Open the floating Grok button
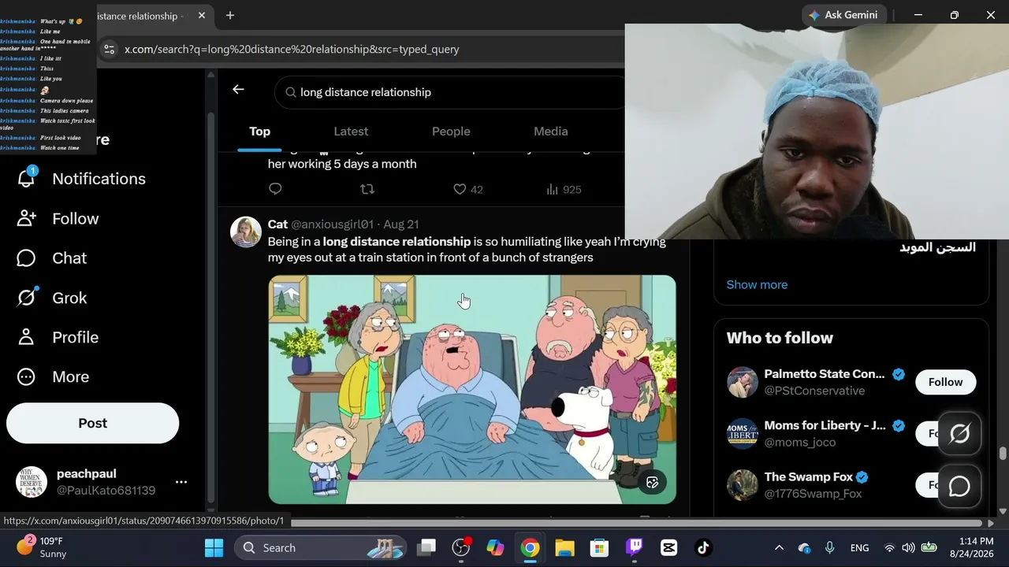1009x567 pixels. pos(959,433)
